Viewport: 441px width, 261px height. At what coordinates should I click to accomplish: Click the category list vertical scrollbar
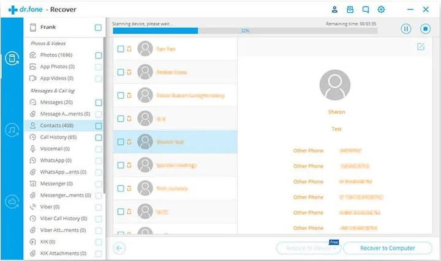(104, 115)
